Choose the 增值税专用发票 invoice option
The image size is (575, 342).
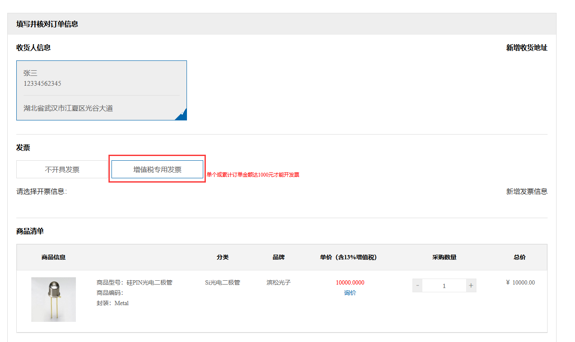pyautogui.click(x=157, y=169)
